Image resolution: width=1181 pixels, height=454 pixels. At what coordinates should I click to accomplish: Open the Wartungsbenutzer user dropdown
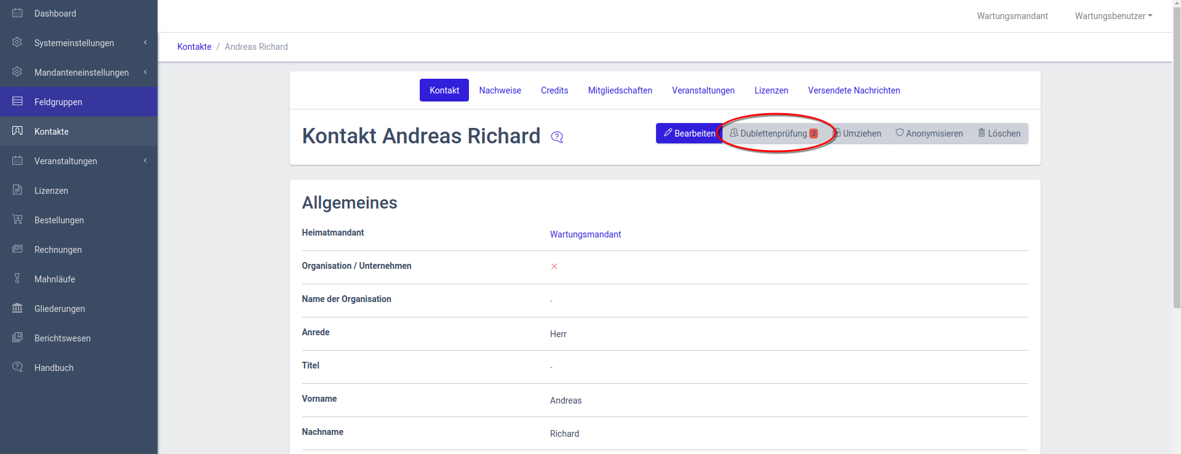point(1113,16)
